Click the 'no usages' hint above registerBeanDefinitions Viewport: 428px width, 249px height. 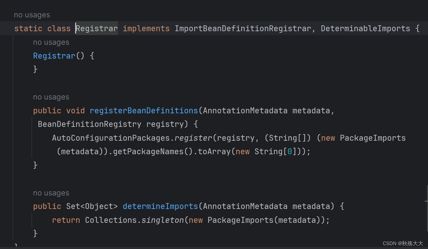click(51, 97)
